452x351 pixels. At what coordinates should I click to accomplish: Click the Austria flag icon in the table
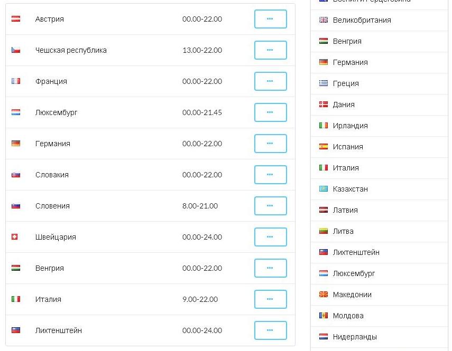click(16, 19)
